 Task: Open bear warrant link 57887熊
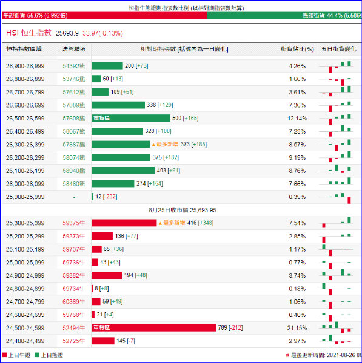[74, 145]
